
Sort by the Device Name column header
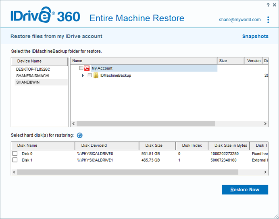pyautogui.click(x=40, y=61)
